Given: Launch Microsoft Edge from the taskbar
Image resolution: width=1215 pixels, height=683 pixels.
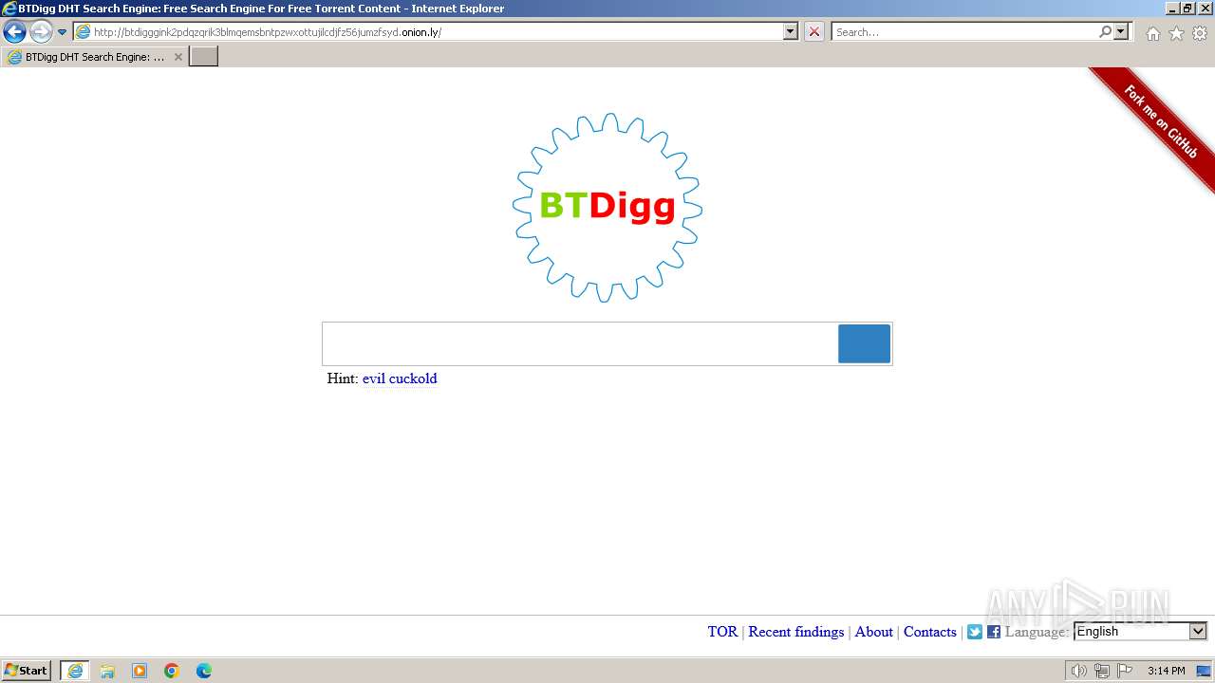Looking at the screenshot, I should (204, 671).
